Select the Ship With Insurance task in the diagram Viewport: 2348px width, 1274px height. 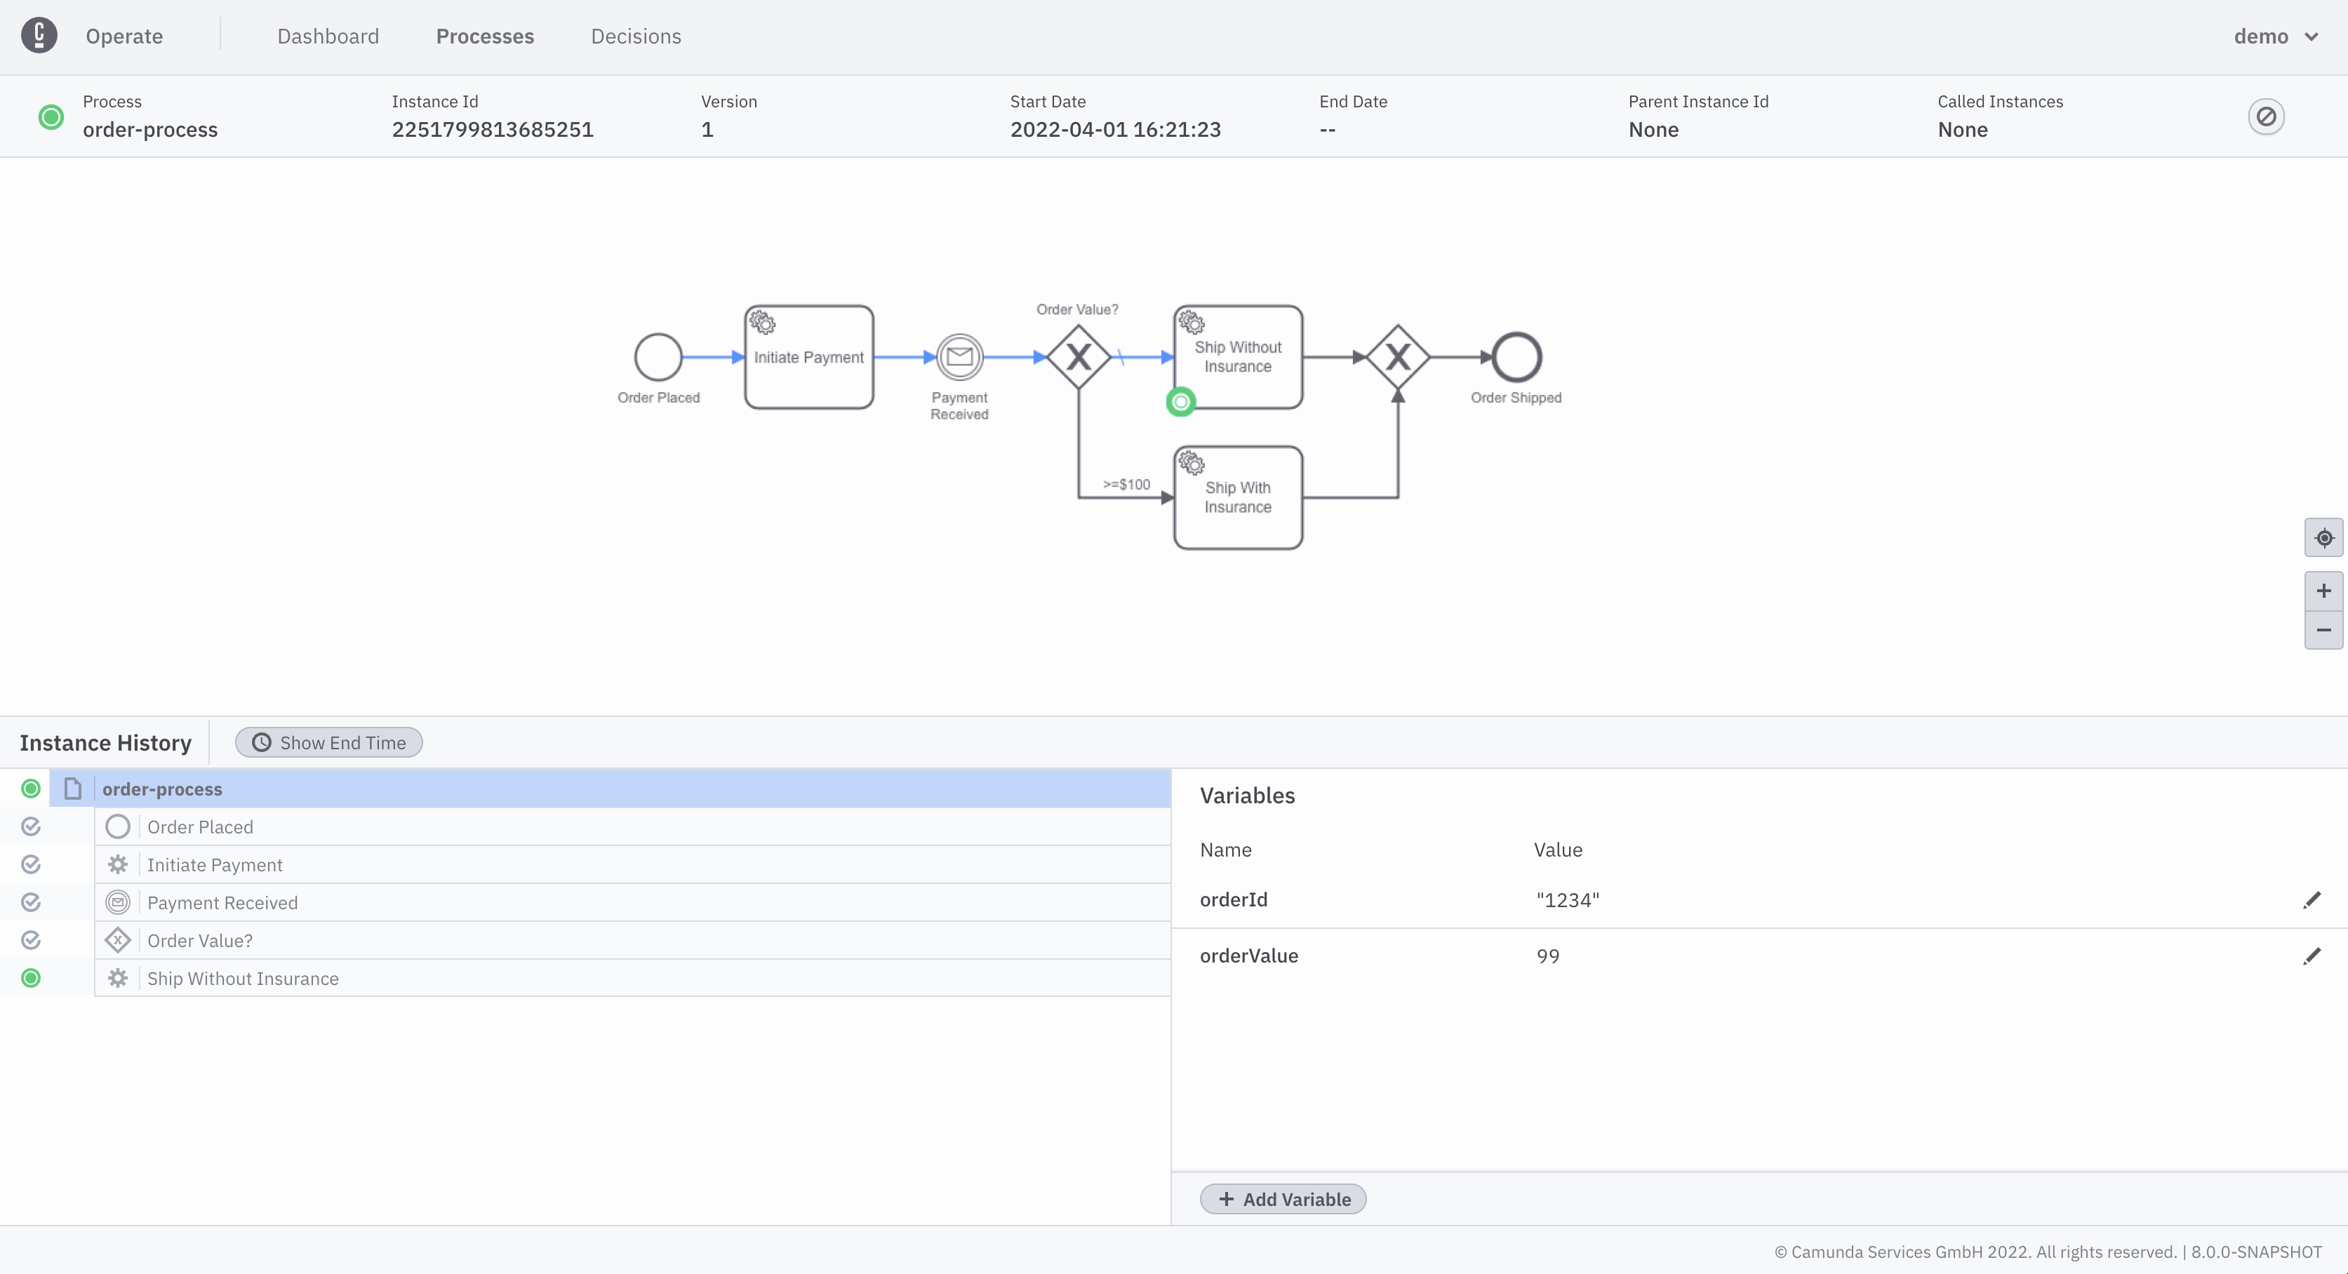tap(1237, 497)
